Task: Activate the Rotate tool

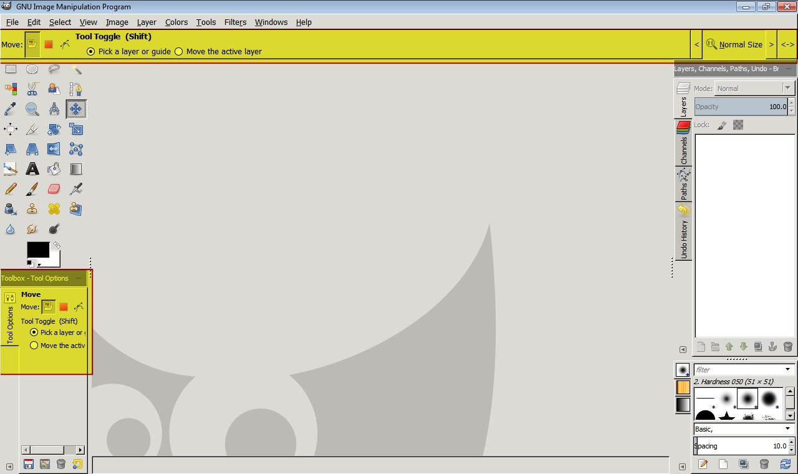Action: (x=54, y=129)
